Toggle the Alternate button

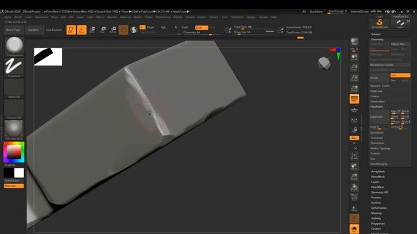(x=14, y=186)
